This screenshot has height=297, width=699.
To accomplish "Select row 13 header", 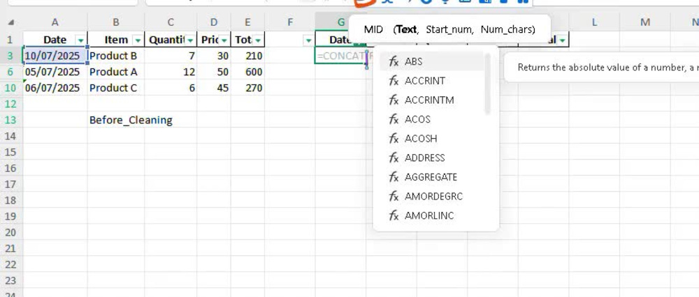I will coord(10,120).
